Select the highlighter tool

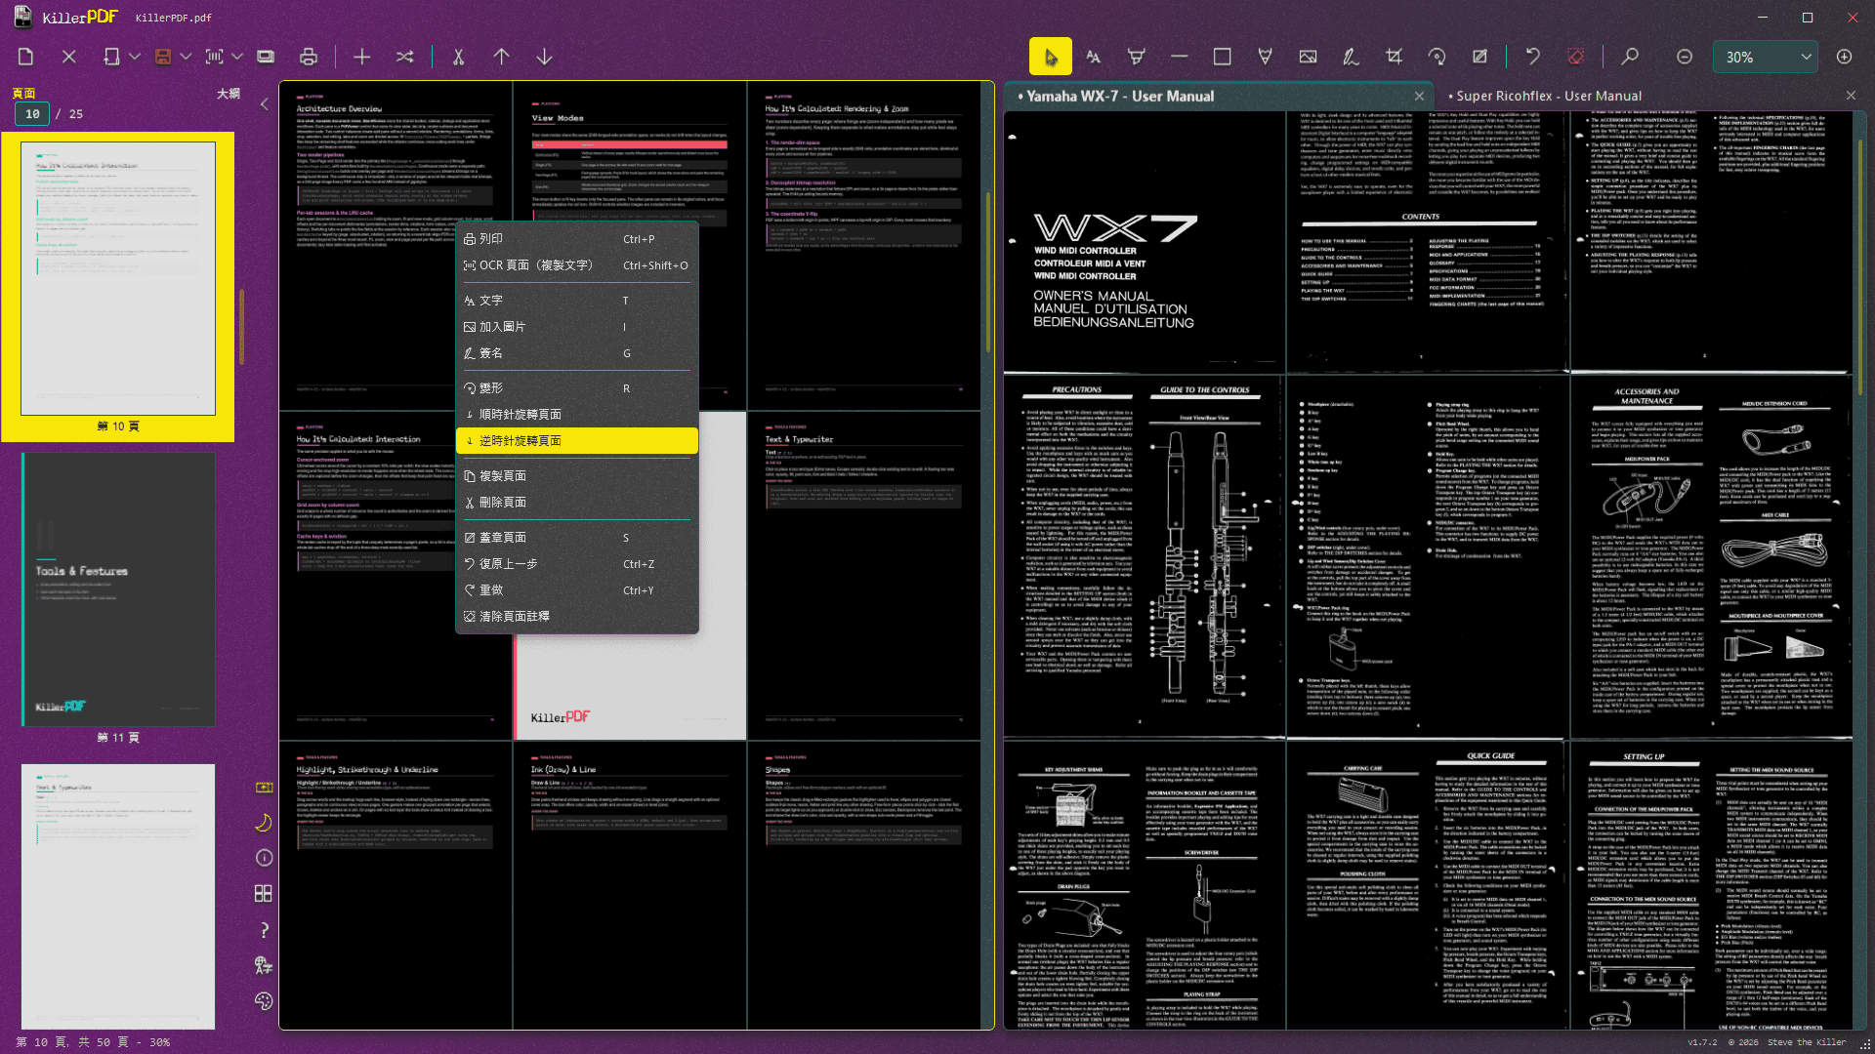point(1137,57)
